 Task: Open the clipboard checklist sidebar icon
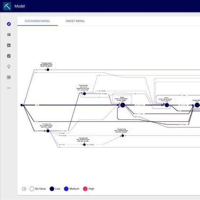click(9, 56)
